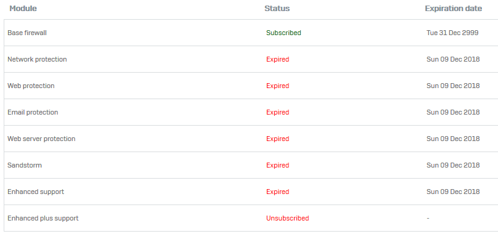Click the expiration date for Enhanced support
This screenshot has width=498, height=247.
[453, 192]
